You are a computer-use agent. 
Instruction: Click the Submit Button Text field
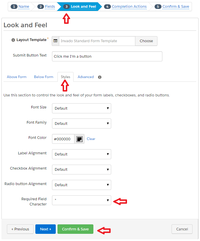pos(107,57)
